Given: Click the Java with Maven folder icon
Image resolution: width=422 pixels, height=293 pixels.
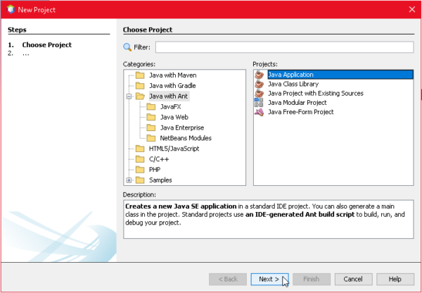Looking at the screenshot, I should point(140,75).
